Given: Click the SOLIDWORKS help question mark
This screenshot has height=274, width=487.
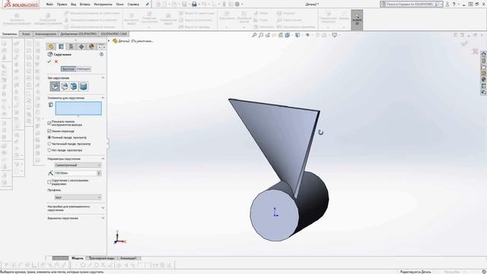Looking at the screenshot, I should click(x=454, y=5).
